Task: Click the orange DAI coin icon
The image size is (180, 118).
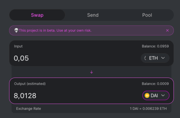Action: pyautogui.click(x=147, y=96)
